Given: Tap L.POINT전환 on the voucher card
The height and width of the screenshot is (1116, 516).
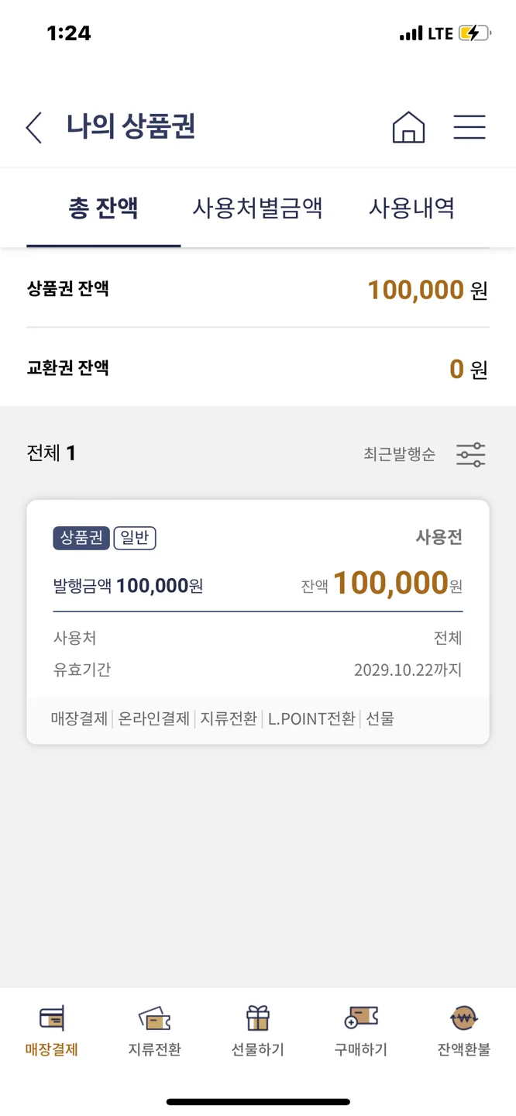Looking at the screenshot, I should tap(311, 718).
